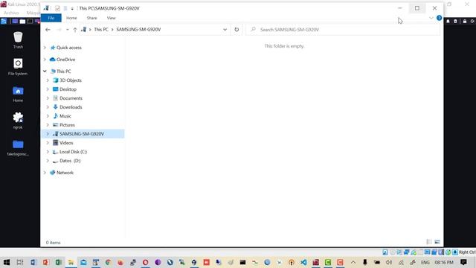Select SAMSUNG-SM-G920V in the navigation tree
This screenshot has height=268, width=476.
tap(82, 134)
